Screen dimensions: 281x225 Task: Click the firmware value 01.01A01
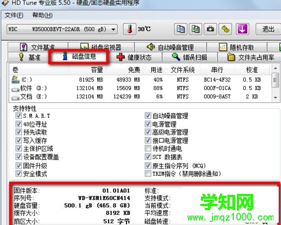[116, 191]
